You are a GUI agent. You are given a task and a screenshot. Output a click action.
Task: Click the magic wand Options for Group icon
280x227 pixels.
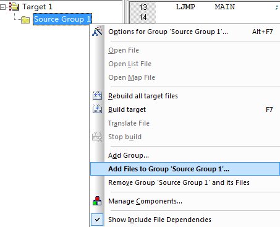(x=97, y=32)
